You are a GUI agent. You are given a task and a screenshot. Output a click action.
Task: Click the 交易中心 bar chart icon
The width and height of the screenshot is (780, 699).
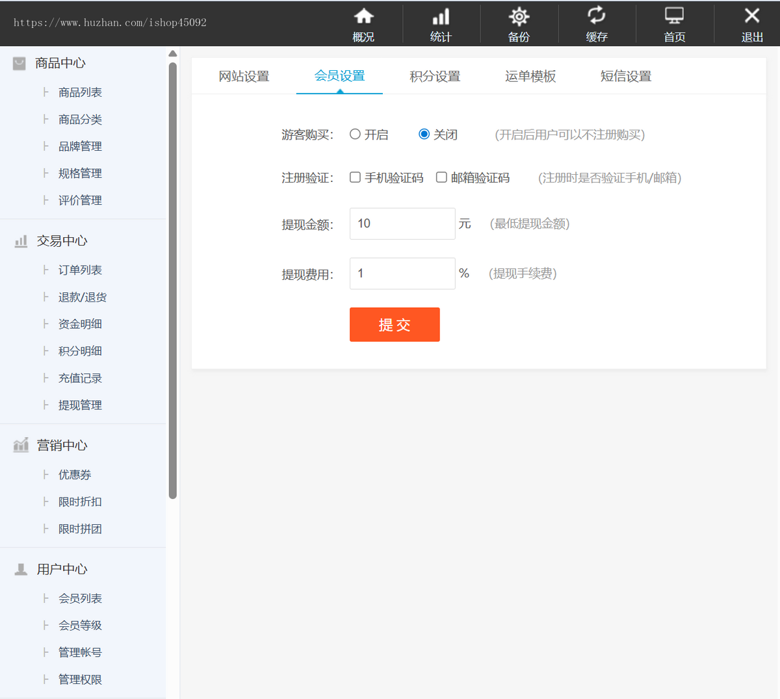point(21,241)
